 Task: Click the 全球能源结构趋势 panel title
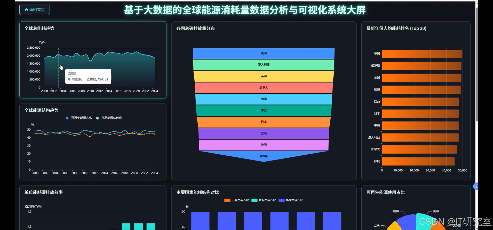pyautogui.click(x=41, y=110)
